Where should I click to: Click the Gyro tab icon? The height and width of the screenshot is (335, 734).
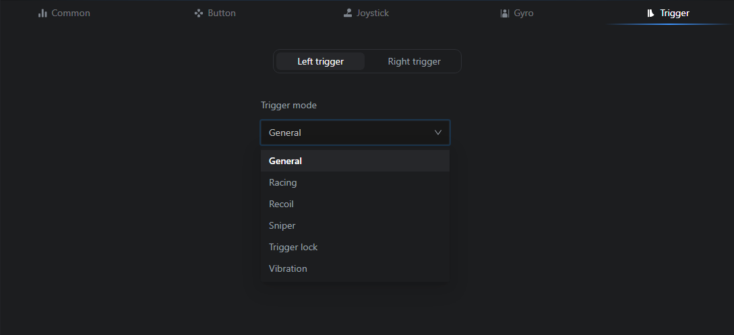point(505,13)
